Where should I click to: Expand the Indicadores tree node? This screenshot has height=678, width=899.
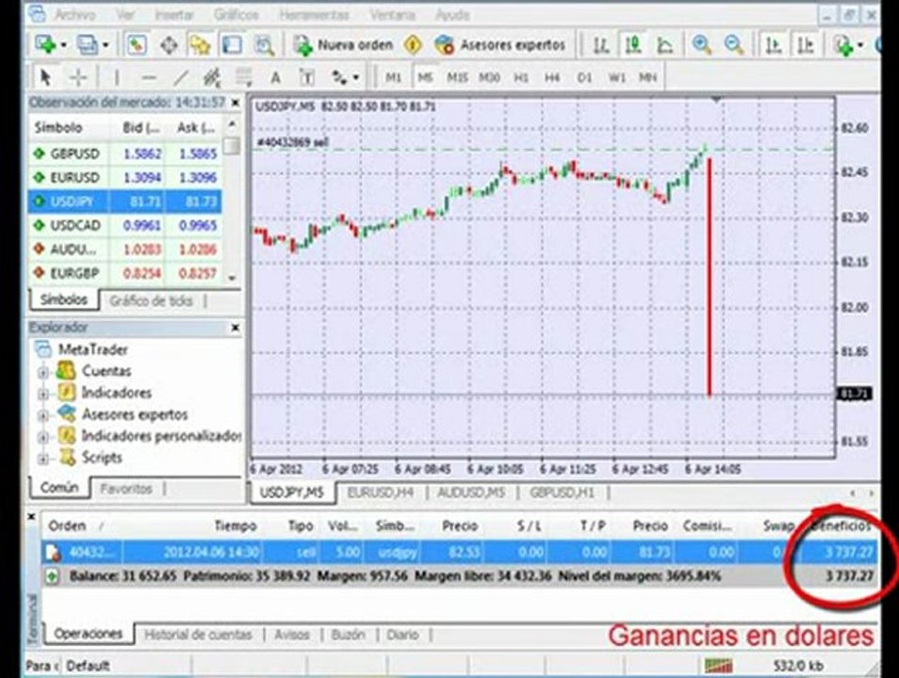pyautogui.click(x=43, y=395)
